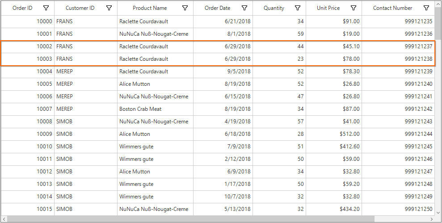This screenshot has width=442, height=223.
Task: Click the vertical scrollbar thumb
Action: coord(438,23)
